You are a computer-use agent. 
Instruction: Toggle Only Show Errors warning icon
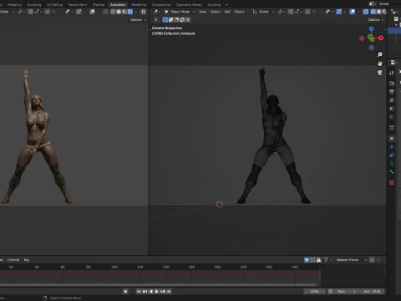(319, 260)
